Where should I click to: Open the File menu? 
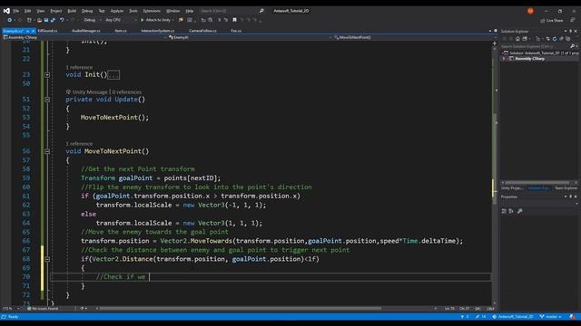tap(16, 11)
